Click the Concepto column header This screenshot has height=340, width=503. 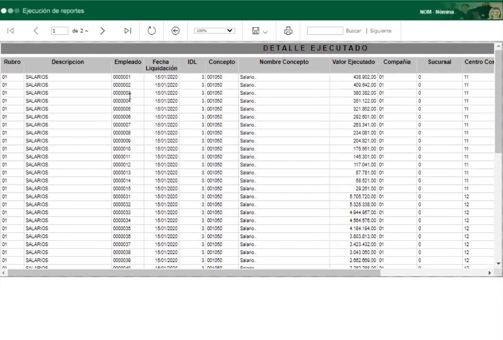(x=221, y=62)
